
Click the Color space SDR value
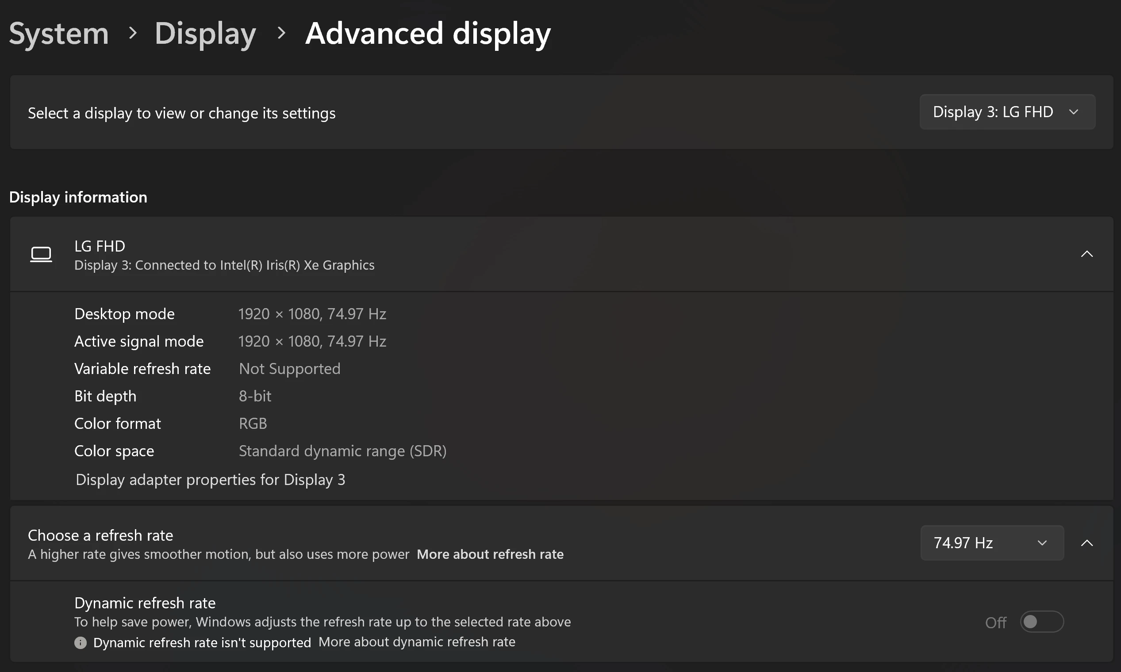[342, 451]
